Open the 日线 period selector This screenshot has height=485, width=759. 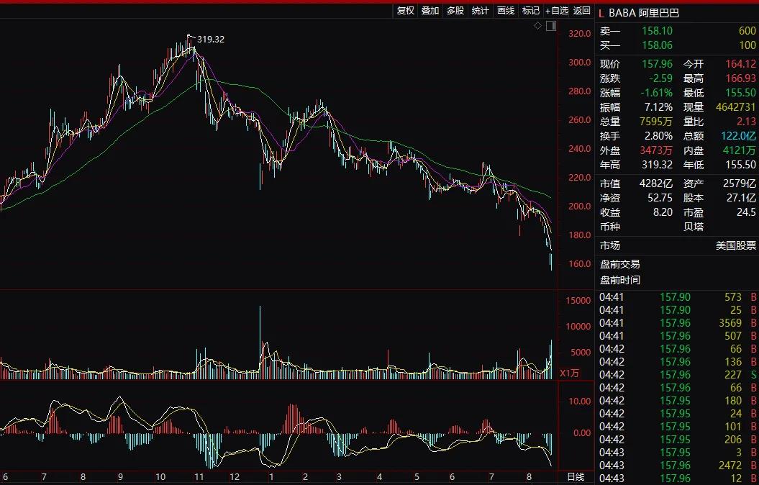pos(576,477)
